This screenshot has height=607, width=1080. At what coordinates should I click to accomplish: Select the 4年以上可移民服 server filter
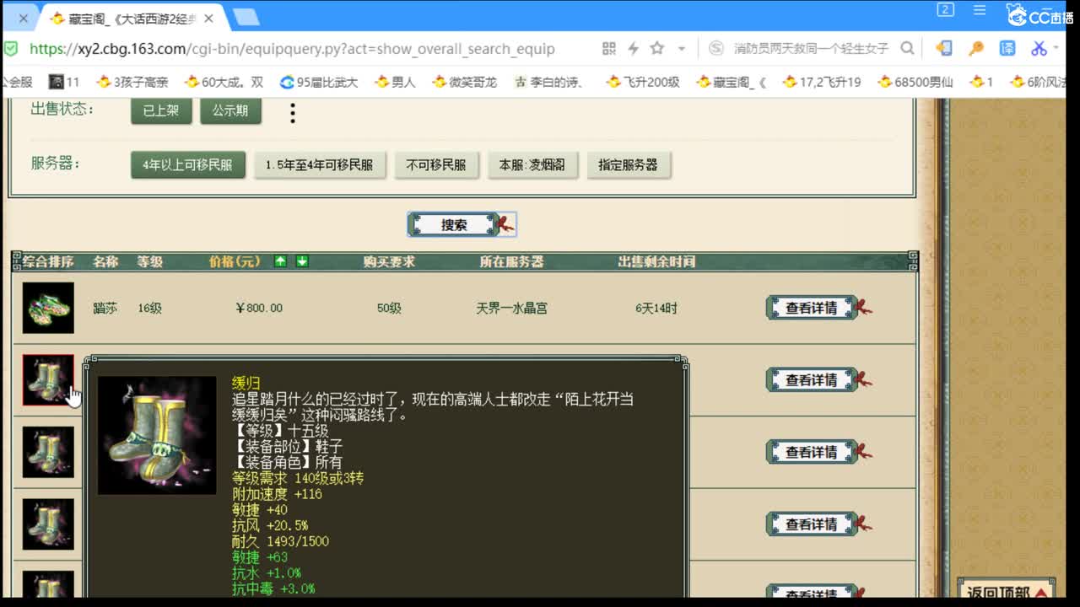187,165
